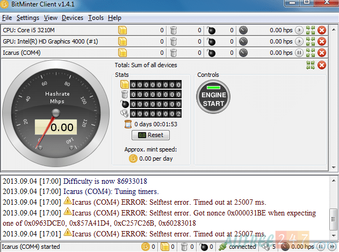Click the 'Total: Sum of all devices' heading
The height and width of the screenshot is (252, 339).
pos(146,65)
